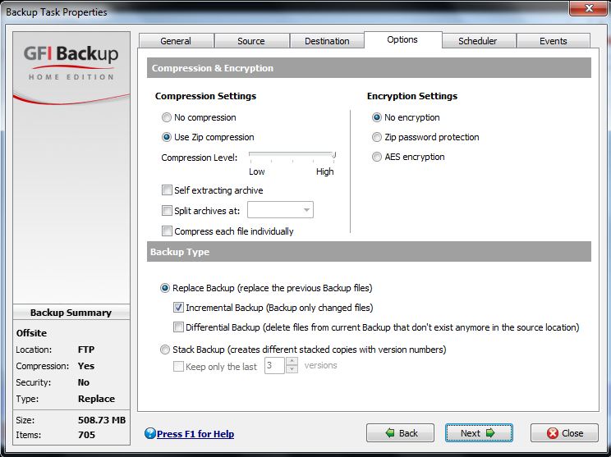Click the green left arrow on Back
This screenshot has width=611, height=457.
pyautogui.click(x=389, y=433)
